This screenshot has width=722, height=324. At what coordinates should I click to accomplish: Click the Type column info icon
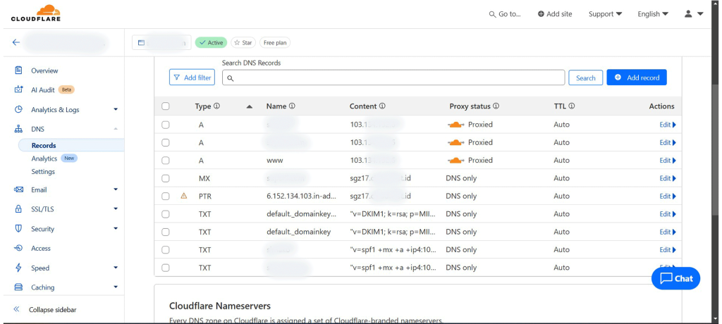(x=217, y=106)
